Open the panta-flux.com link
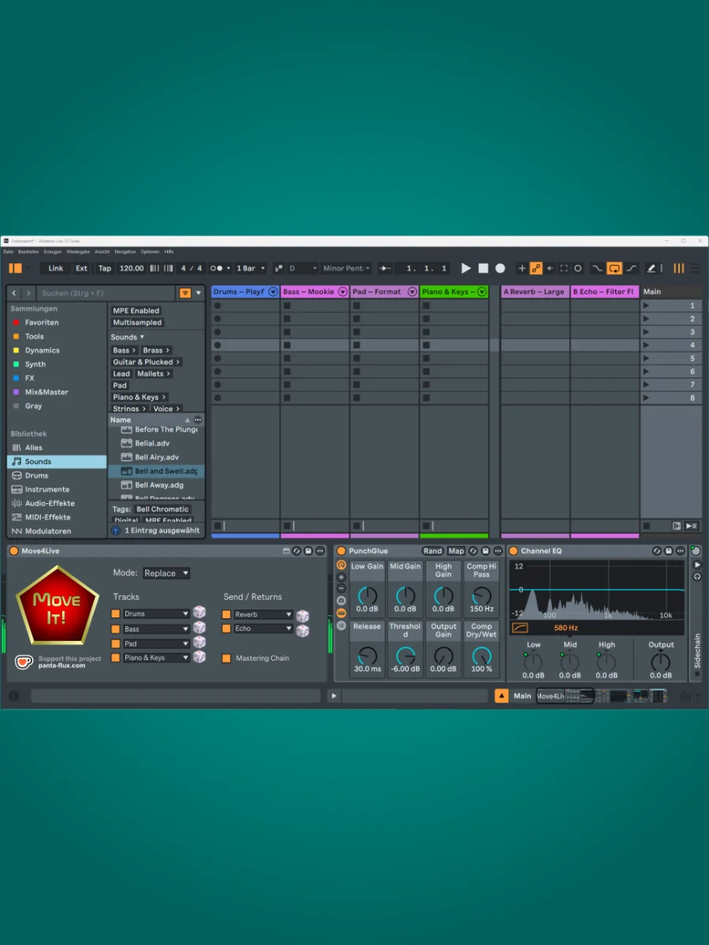Viewport: 709px width, 945px height. coord(61,665)
